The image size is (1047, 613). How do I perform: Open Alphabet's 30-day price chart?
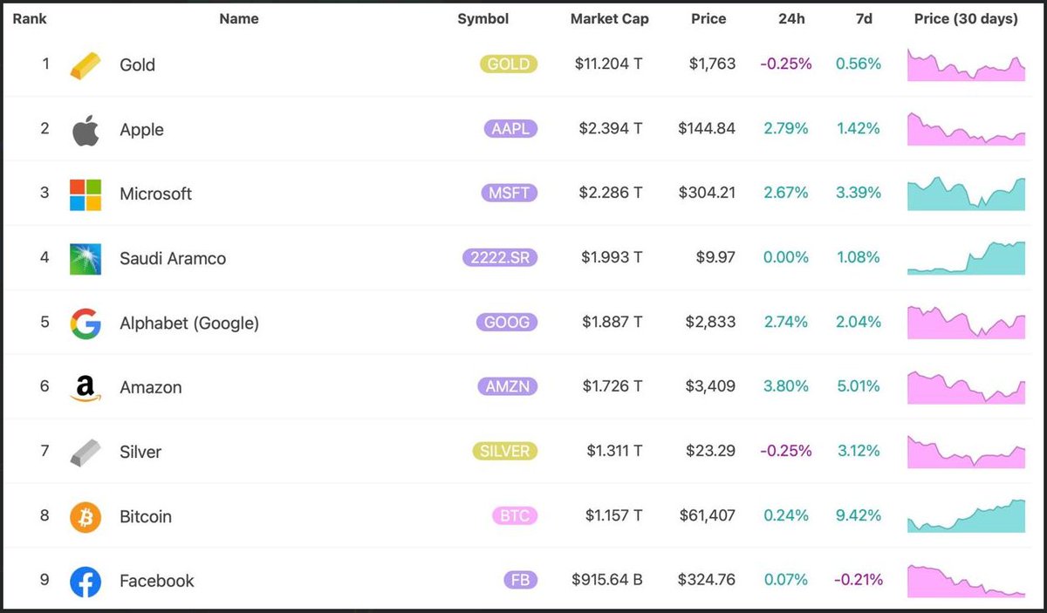coord(967,323)
